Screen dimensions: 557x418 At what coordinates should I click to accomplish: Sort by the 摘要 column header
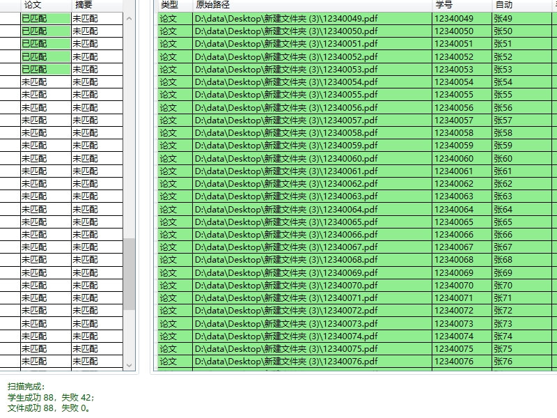pos(84,5)
